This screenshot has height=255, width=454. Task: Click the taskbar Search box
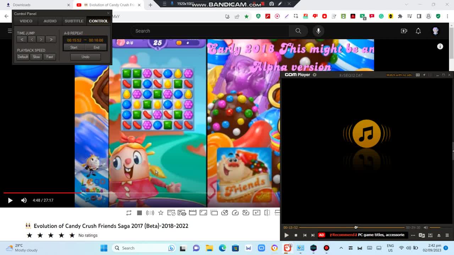[144, 248]
